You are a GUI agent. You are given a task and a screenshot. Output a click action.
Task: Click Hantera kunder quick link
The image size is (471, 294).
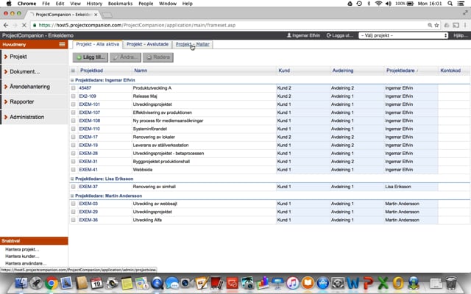22,257
